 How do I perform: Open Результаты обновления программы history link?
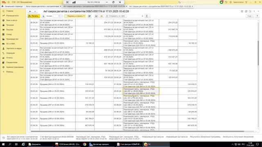point(205,137)
